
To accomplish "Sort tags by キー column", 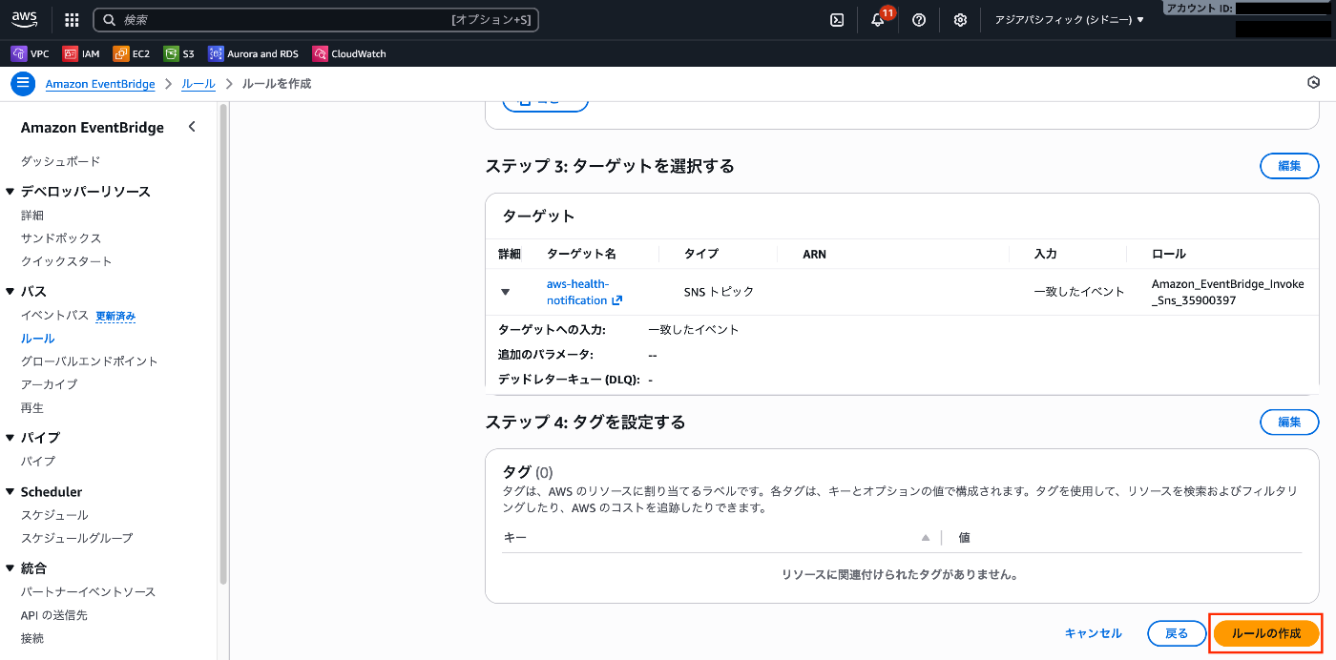I will [925, 538].
